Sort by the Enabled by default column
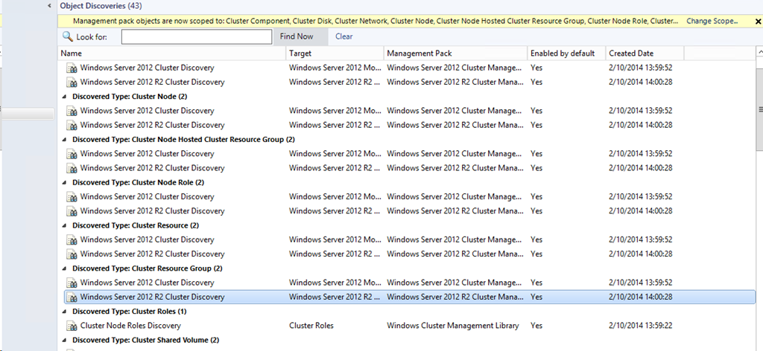The width and height of the screenshot is (763, 351). pyautogui.click(x=564, y=54)
